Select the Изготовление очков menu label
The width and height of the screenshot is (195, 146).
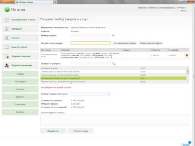23,20
